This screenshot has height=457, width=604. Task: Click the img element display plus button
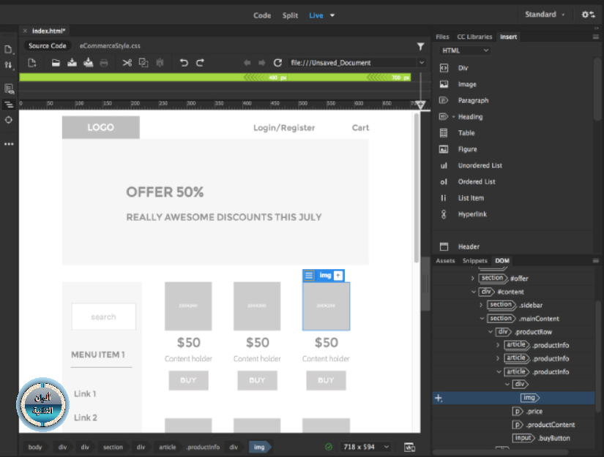[338, 276]
